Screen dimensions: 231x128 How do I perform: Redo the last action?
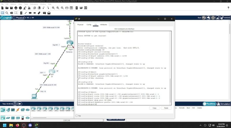[x=48, y=8]
